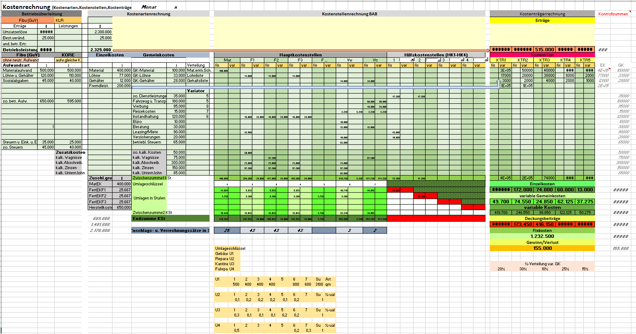The image size is (636, 334).
Task: Expand the dropdown beside Hilfskostenstelle 4
Action: tap(486, 60)
